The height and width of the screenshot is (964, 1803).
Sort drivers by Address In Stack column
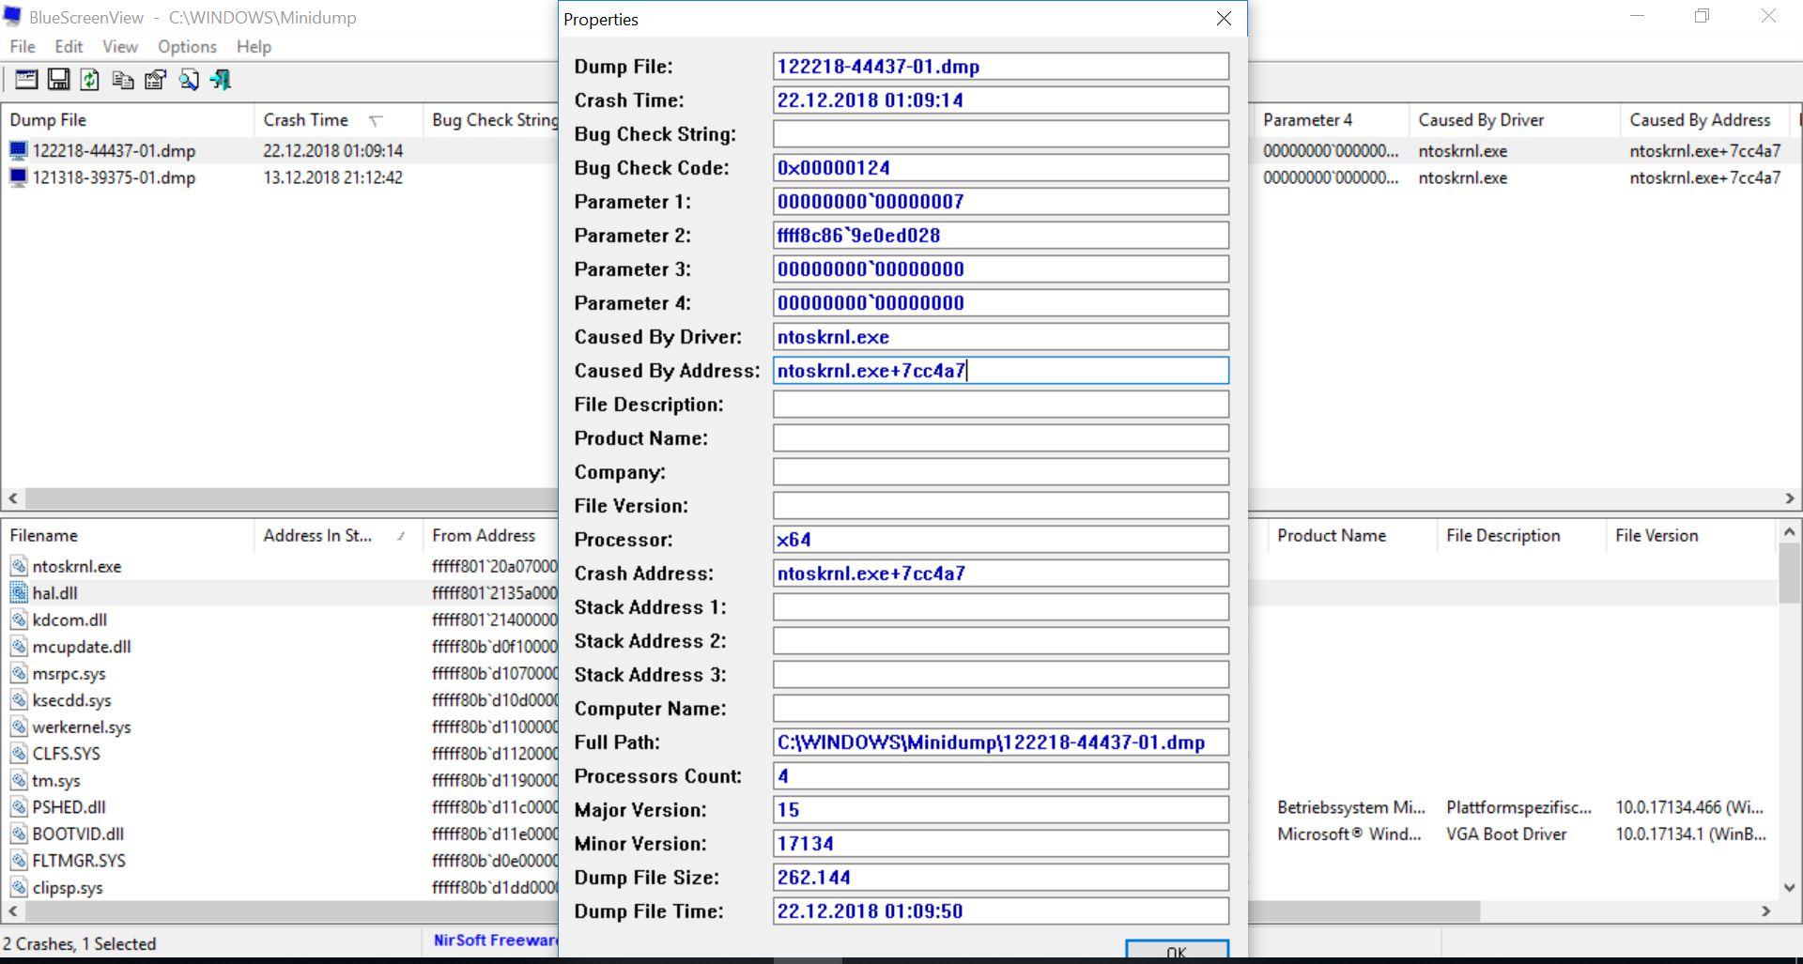(x=317, y=536)
